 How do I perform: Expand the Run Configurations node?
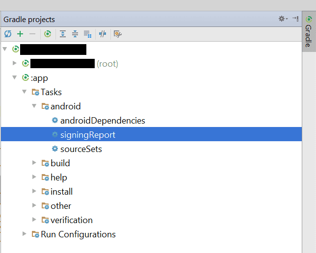(x=24, y=234)
